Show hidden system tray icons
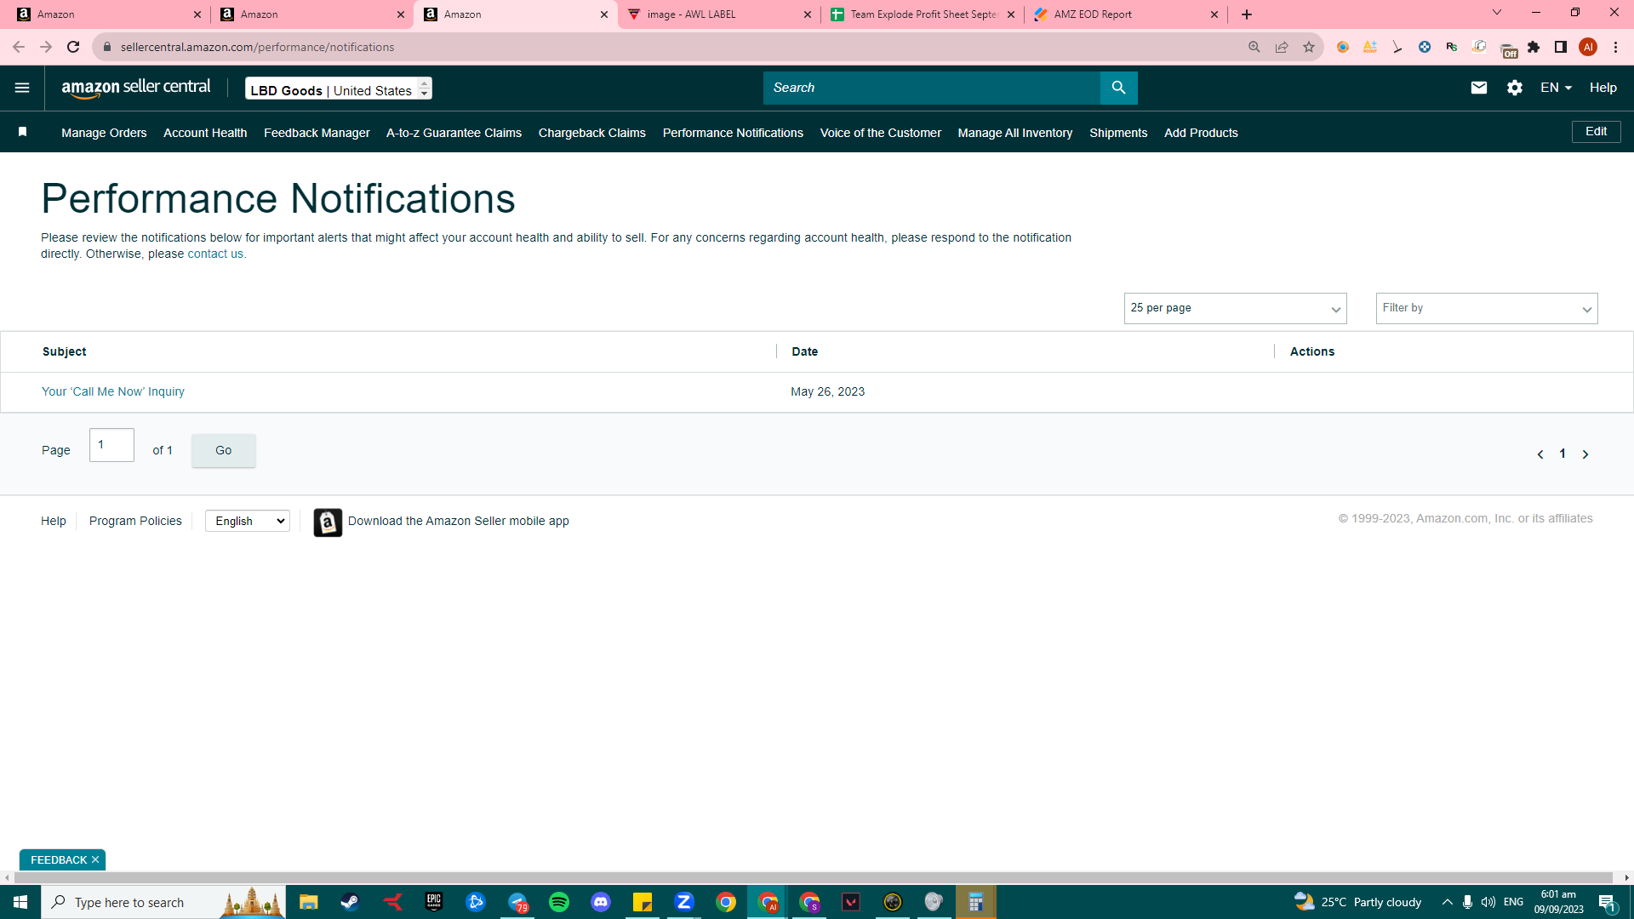The height and width of the screenshot is (919, 1634). (x=1447, y=902)
